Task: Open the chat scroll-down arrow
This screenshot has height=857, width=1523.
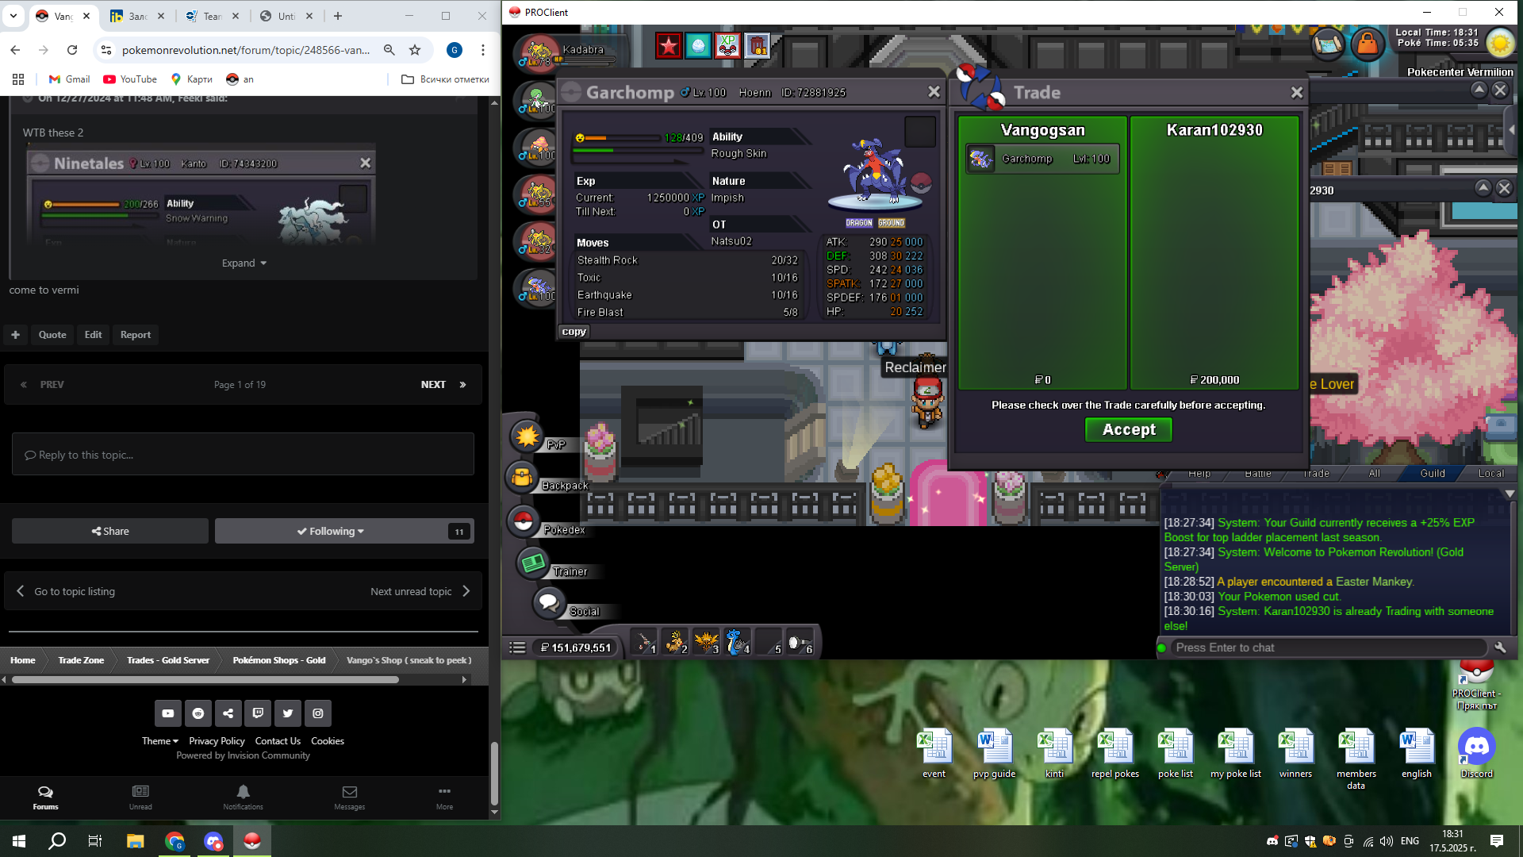Action: tap(1510, 494)
